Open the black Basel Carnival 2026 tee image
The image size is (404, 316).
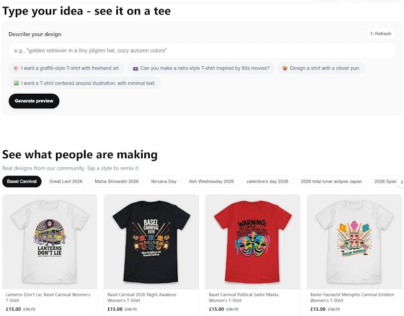coord(151,242)
